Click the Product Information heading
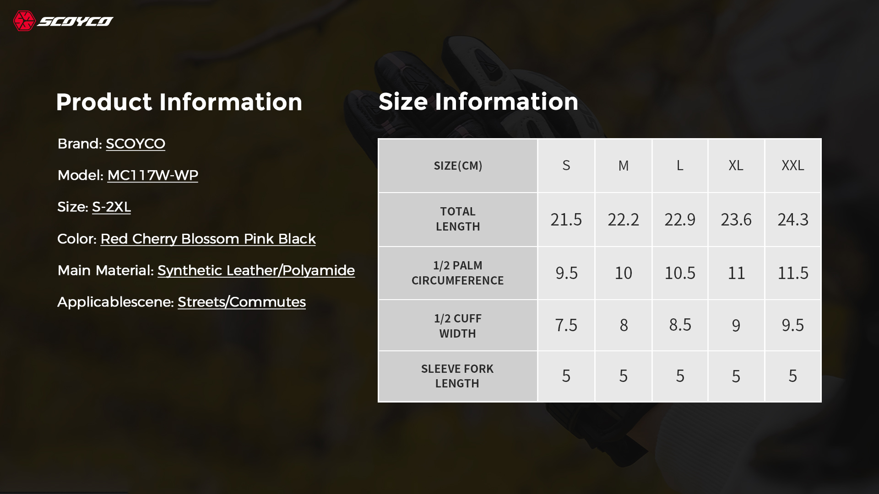This screenshot has width=879, height=494. 179,102
